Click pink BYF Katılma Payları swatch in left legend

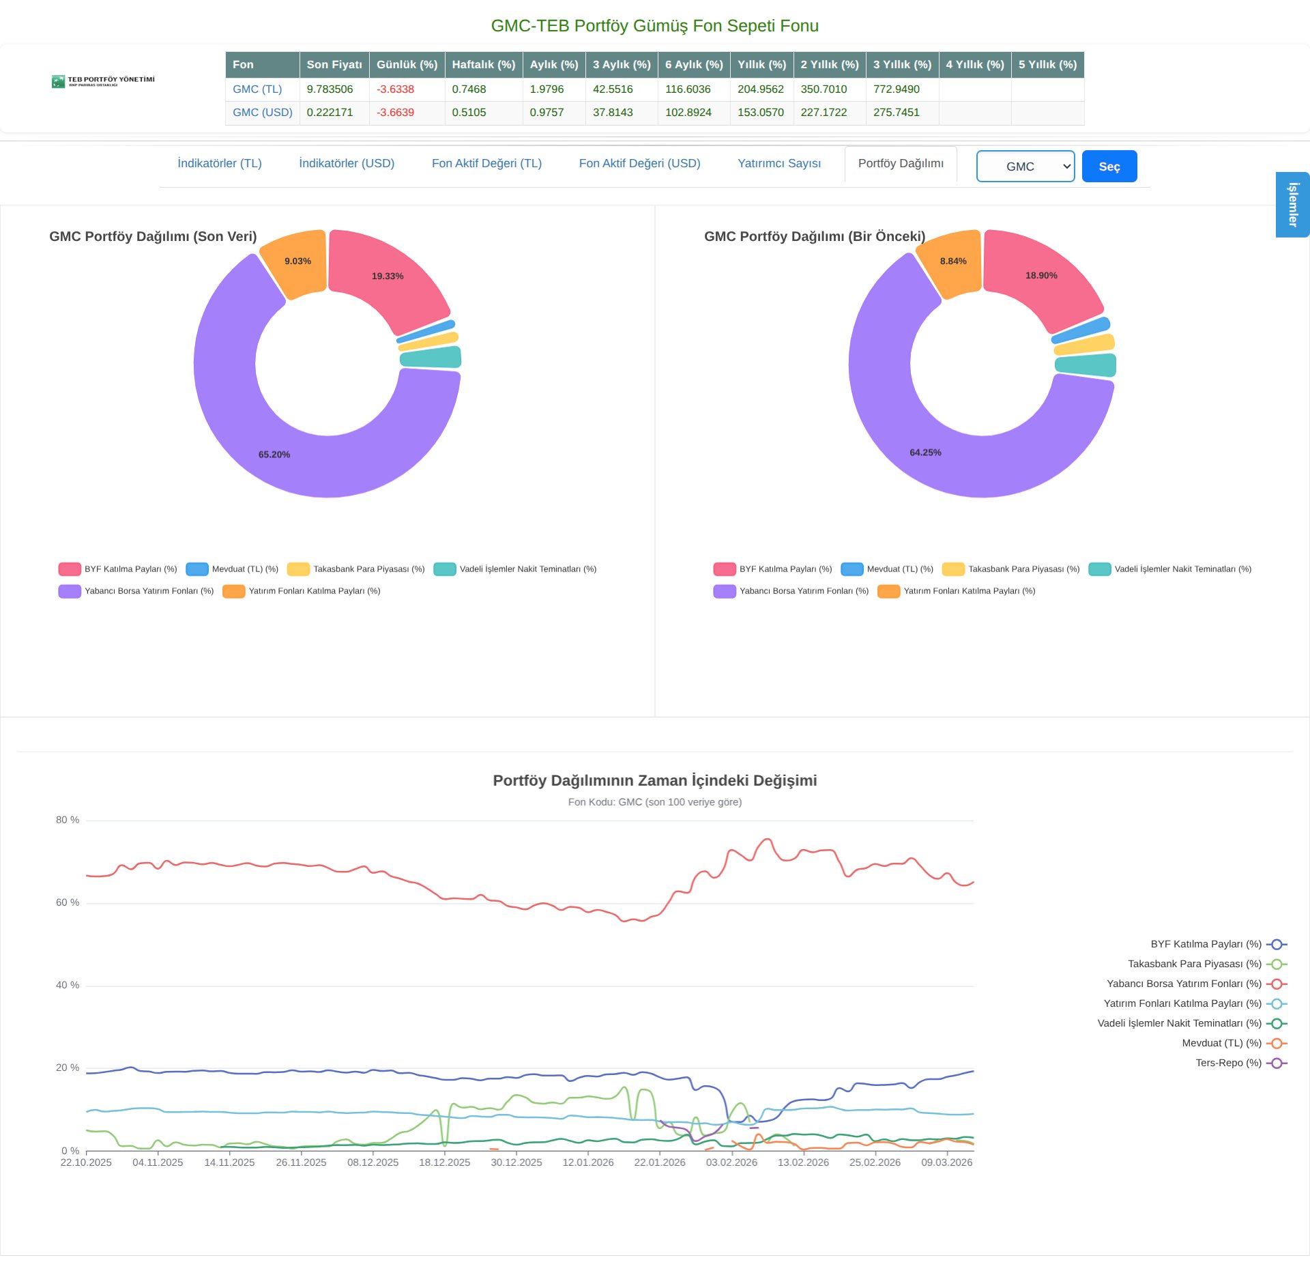point(70,569)
